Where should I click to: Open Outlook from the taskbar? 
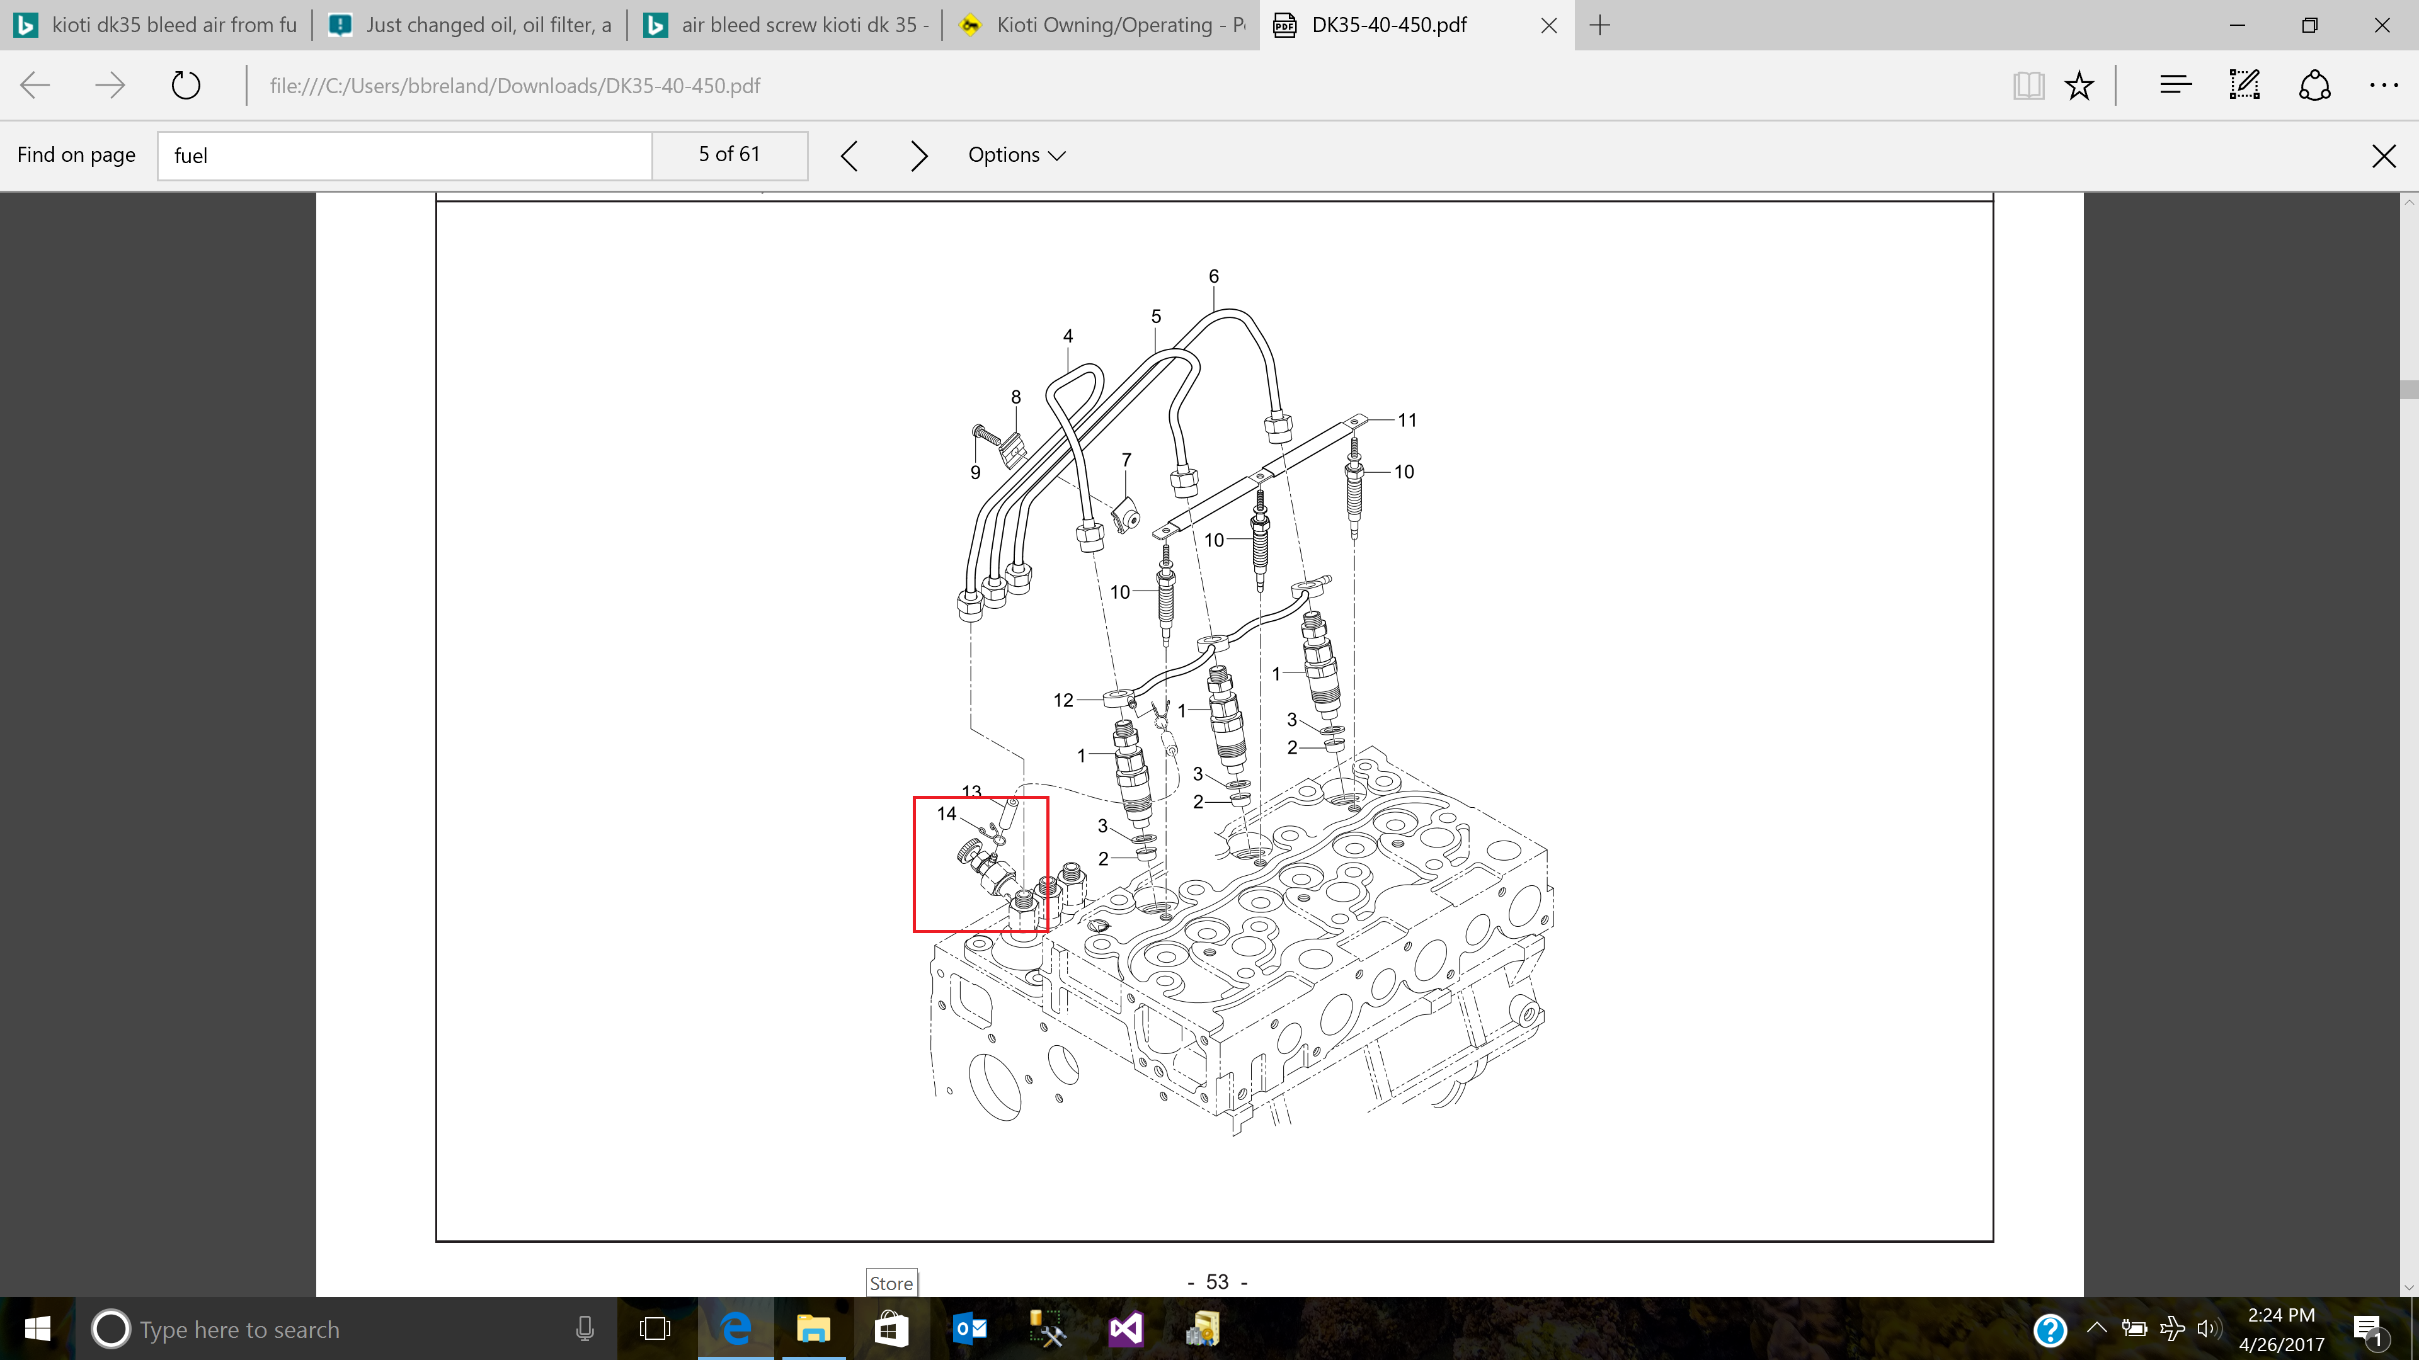pos(969,1329)
